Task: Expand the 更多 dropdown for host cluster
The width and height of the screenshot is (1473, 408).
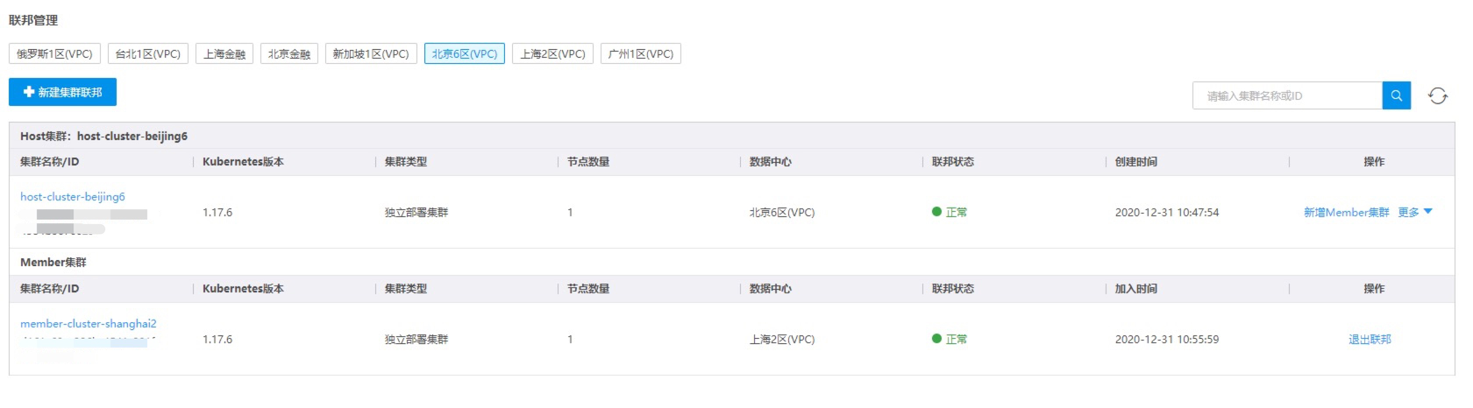Action: 1415,212
